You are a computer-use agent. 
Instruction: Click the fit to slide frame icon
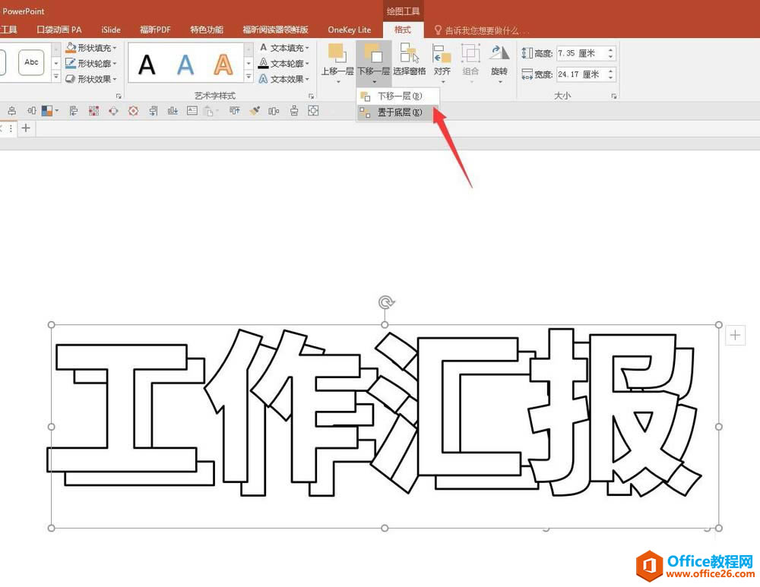coord(313,111)
